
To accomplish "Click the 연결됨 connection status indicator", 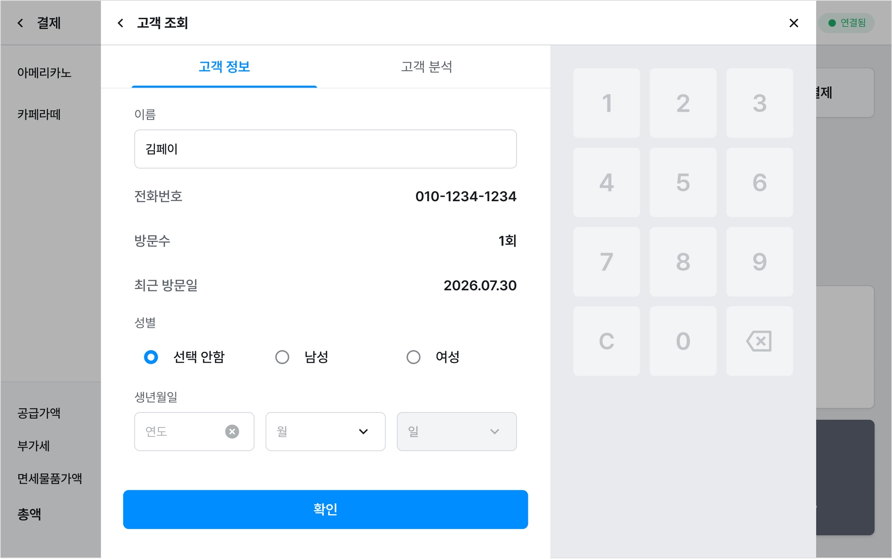I will pos(846,23).
